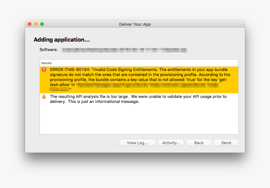
Task: Select the red error icon for ITMS-90164
Action: pos(44,70)
